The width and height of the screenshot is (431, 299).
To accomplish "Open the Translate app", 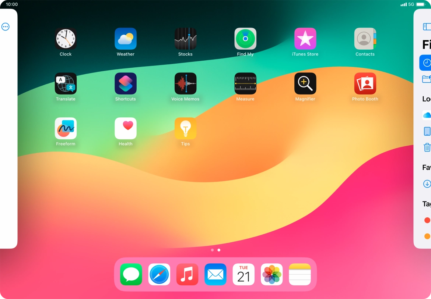I will coord(66,83).
